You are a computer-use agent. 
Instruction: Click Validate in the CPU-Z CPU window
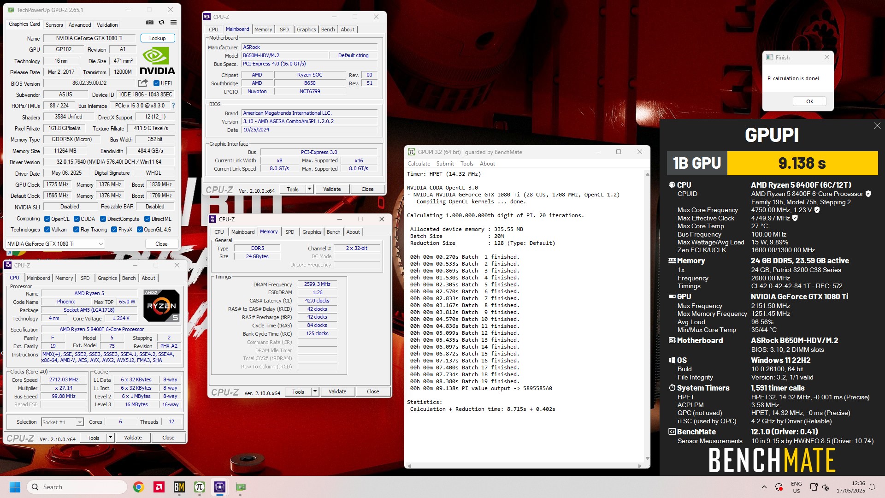pyautogui.click(x=133, y=438)
